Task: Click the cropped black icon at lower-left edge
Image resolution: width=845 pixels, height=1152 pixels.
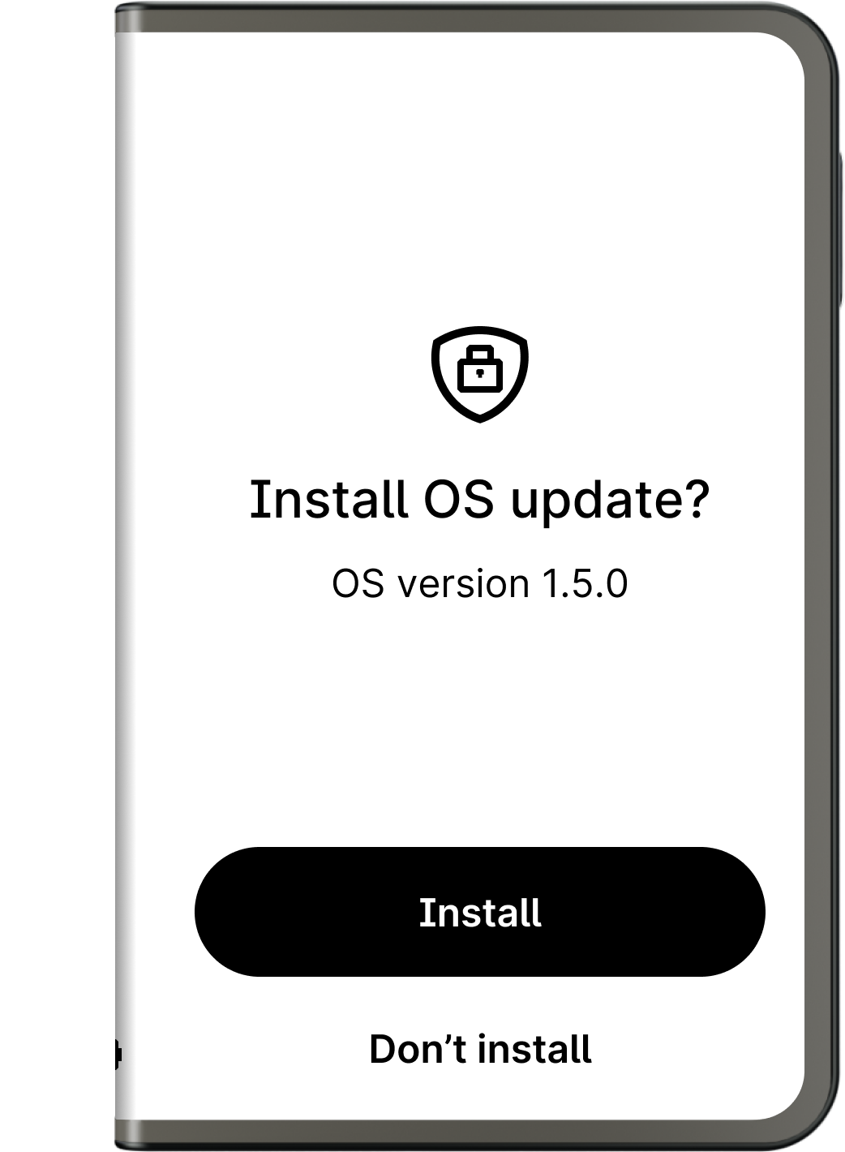Action: pyautogui.click(x=117, y=1054)
